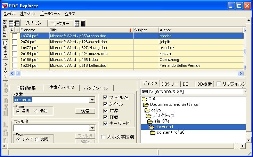Toggle the 作者 checkbox
Screen dimensions: 253x157
click(105, 117)
